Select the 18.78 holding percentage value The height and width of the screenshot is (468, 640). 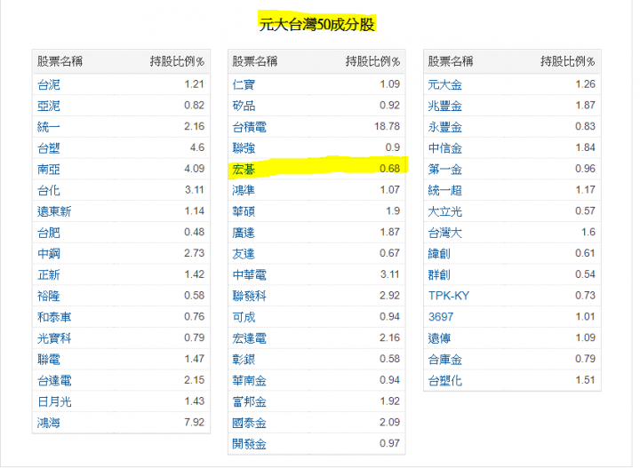pos(388,126)
